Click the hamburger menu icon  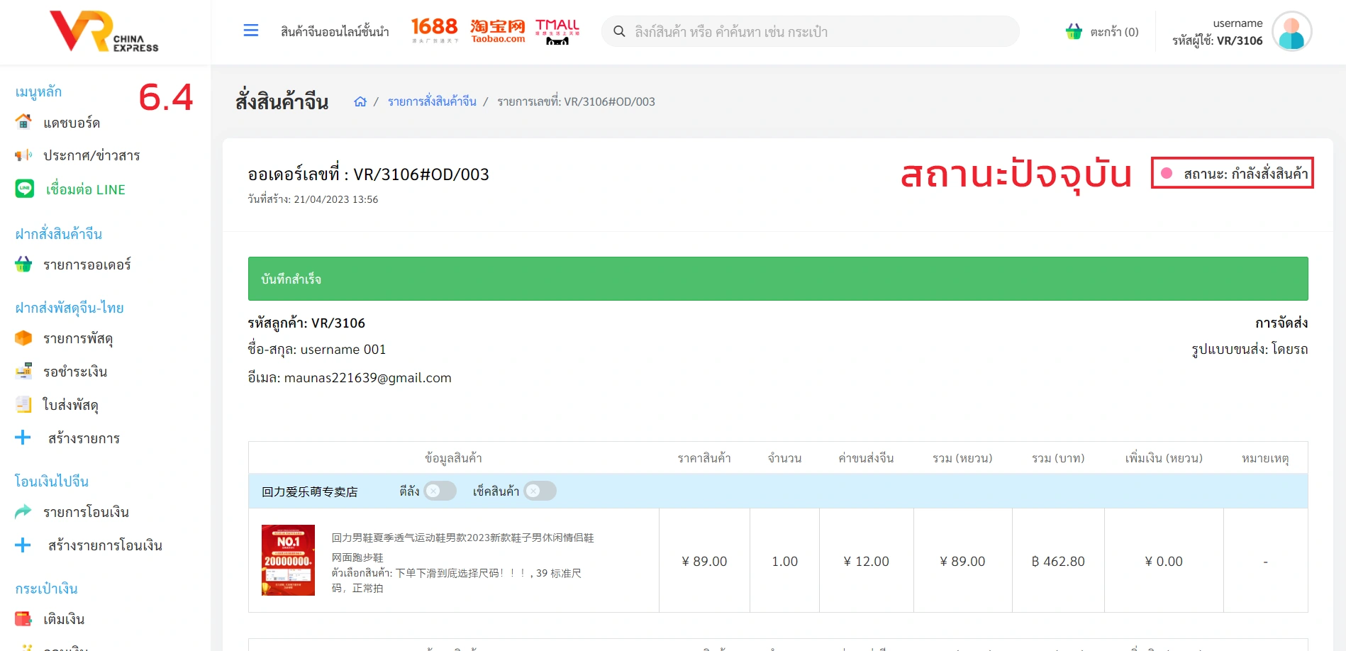pos(250,30)
